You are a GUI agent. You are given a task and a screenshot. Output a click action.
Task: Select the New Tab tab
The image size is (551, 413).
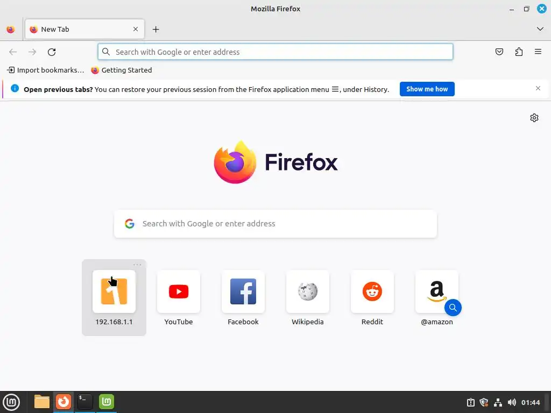click(84, 29)
